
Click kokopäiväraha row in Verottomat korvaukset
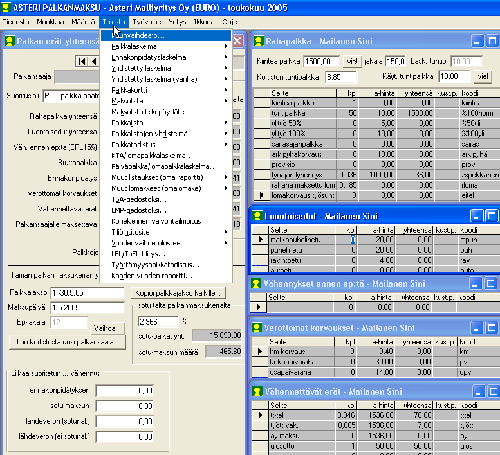[376, 362]
